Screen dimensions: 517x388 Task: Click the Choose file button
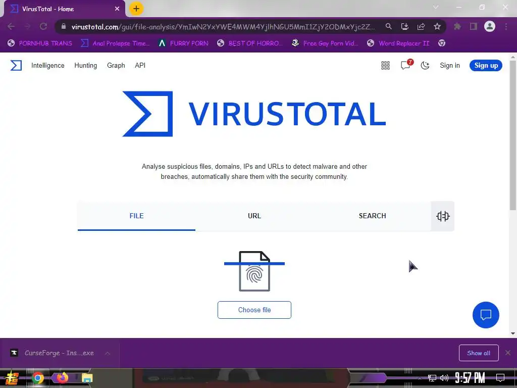(254, 310)
